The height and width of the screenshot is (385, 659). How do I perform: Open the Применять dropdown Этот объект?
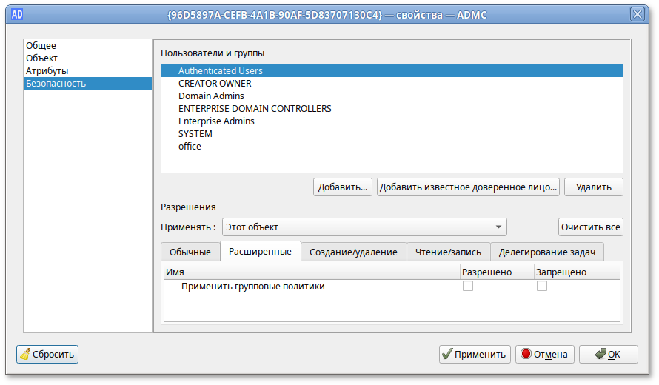364,227
